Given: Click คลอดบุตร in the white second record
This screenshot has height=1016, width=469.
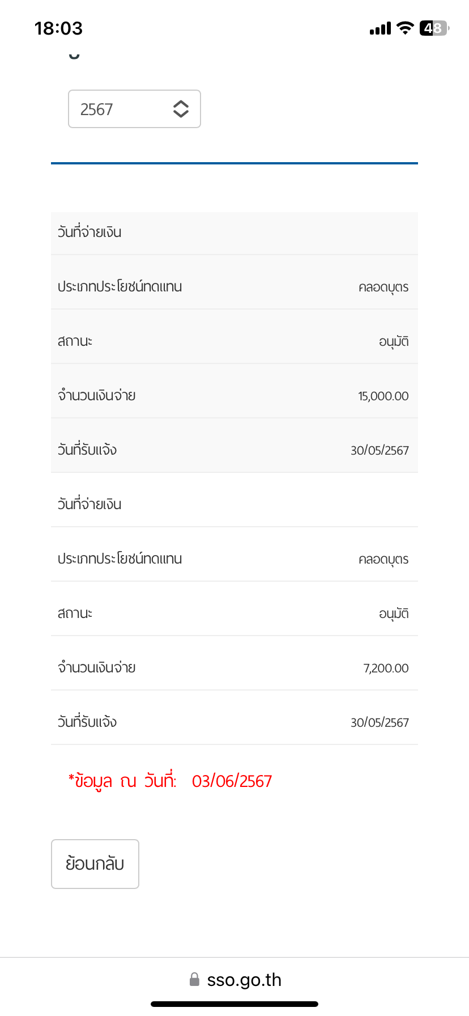Looking at the screenshot, I should [383, 559].
